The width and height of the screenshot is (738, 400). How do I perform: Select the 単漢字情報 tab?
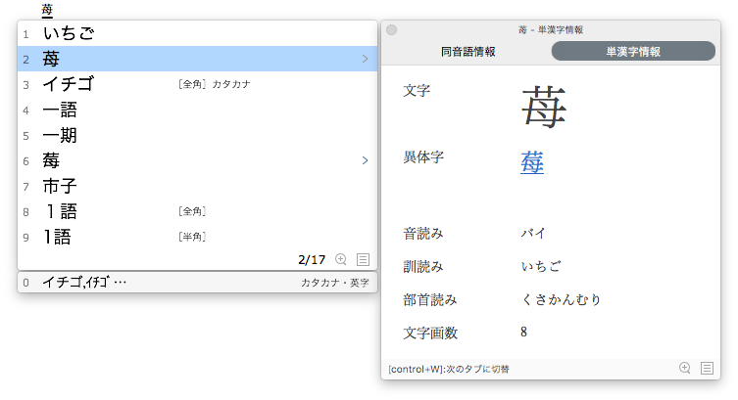pyautogui.click(x=633, y=51)
